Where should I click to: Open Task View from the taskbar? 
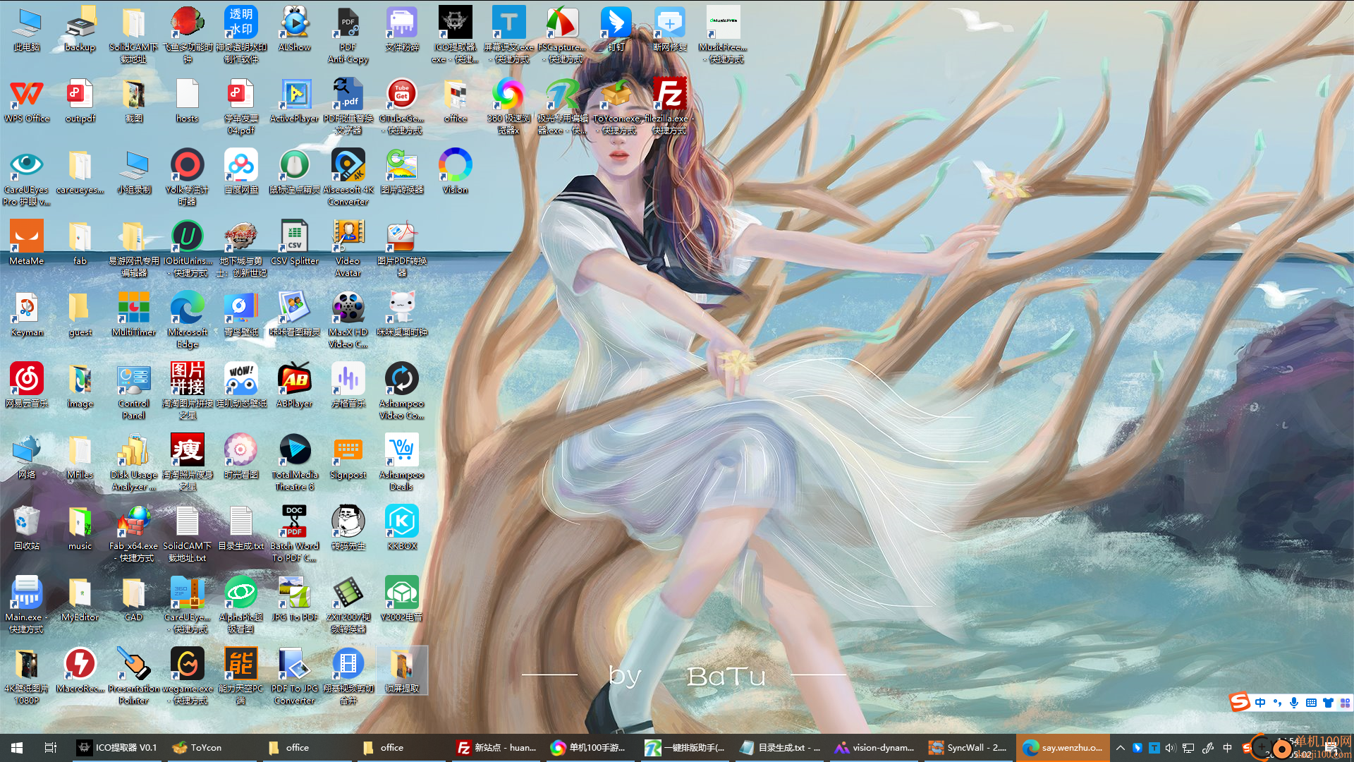pos(51,748)
